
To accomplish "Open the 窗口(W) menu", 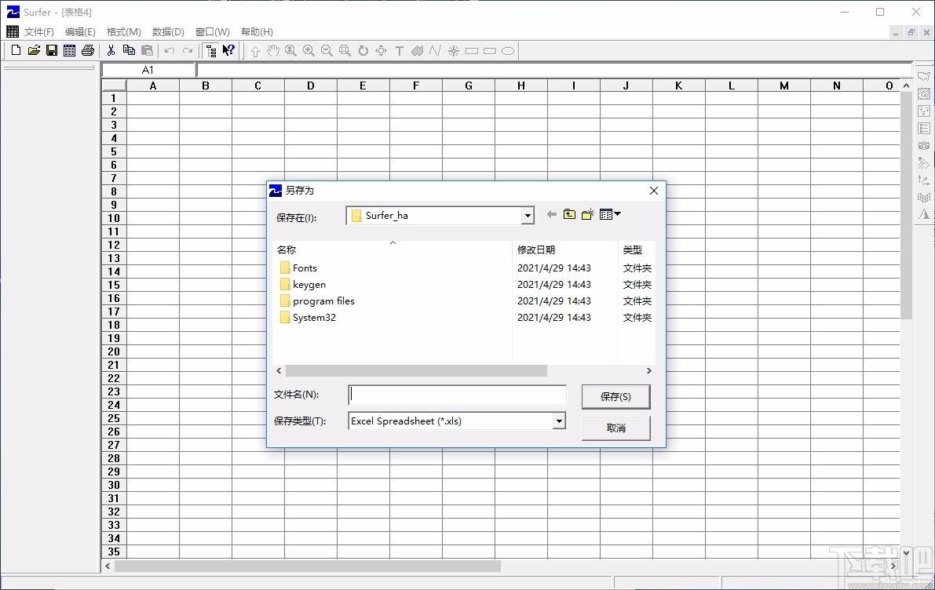I will (212, 31).
